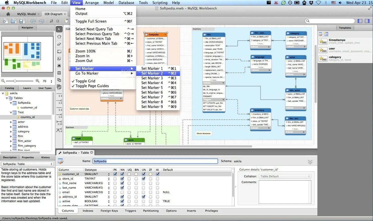The image size is (373, 221).
Task: Select the image placement tool
Action: point(59,66)
